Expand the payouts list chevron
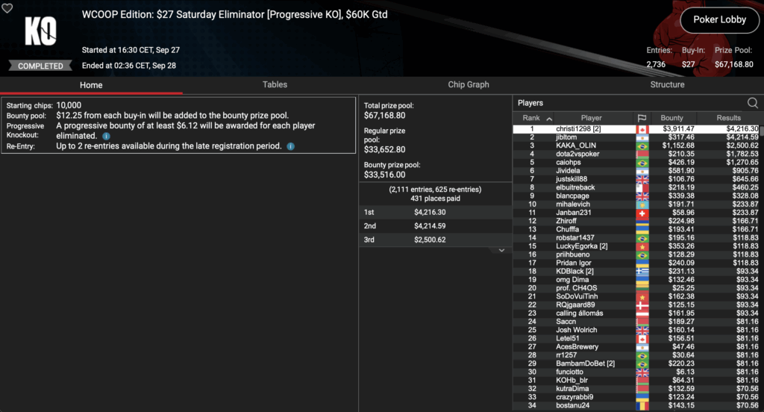The height and width of the screenshot is (412, 764). pyautogui.click(x=501, y=251)
